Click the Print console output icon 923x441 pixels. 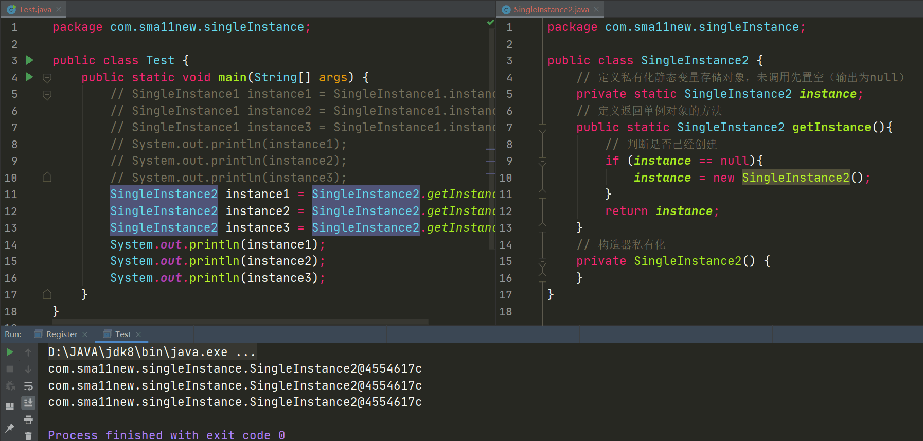click(x=28, y=419)
